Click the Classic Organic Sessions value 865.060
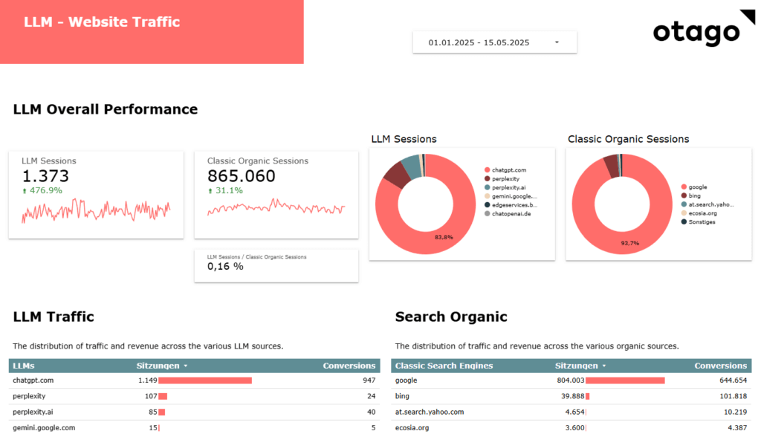 click(x=242, y=175)
